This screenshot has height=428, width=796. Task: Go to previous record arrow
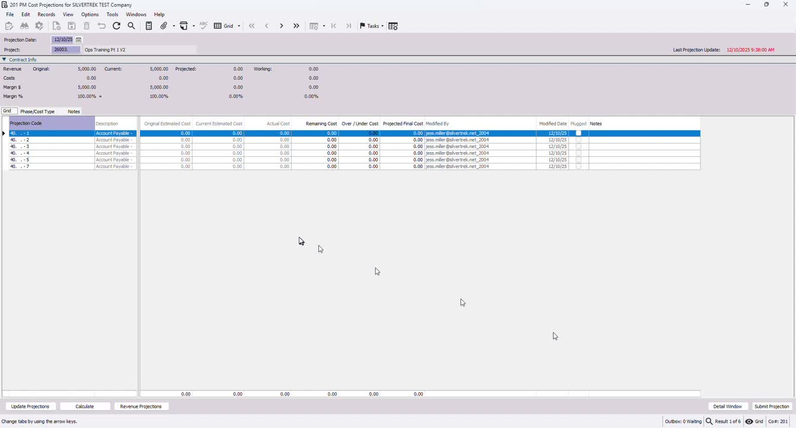tap(267, 26)
